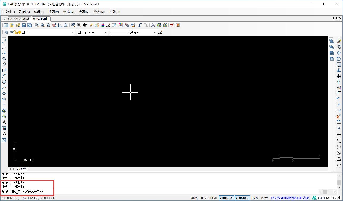The height and width of the screenshot is (201, 343).
Task: Pick the Rectangle drawing tool
Action: click(4, 70)
